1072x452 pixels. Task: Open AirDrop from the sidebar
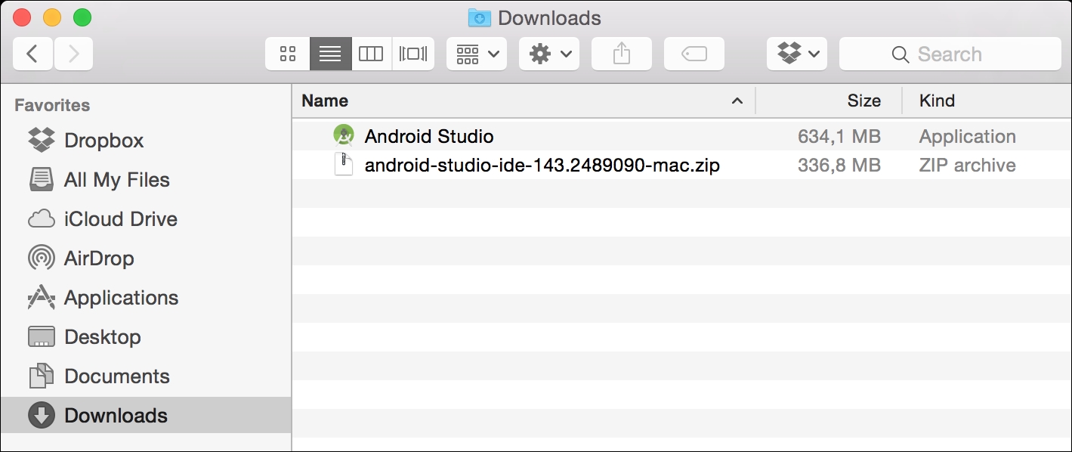pyautogui.click(x=99, y=259)
